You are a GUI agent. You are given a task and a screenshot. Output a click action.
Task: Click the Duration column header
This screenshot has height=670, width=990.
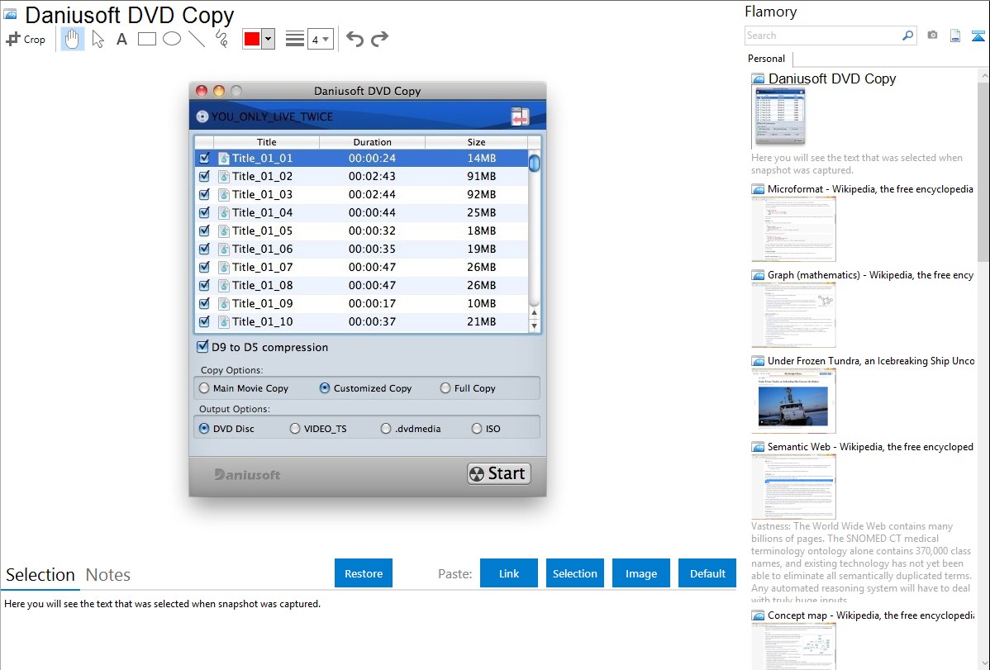click(x=372, y=142)
